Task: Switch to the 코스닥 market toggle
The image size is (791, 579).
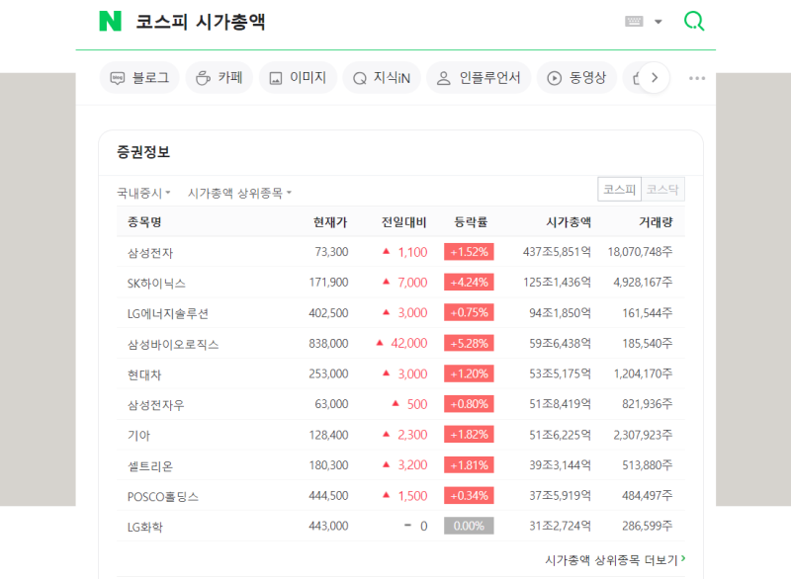Action: tap(662, 190)
